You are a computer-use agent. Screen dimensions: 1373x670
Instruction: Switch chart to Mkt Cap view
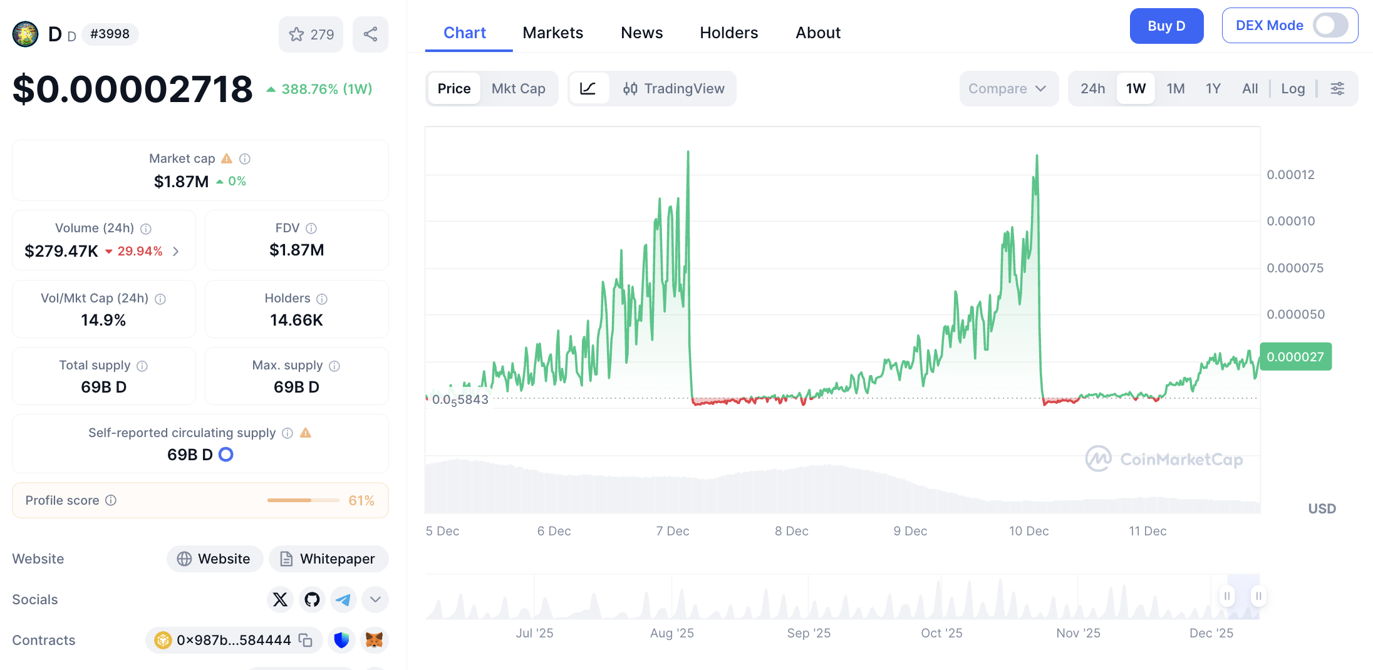518,89
